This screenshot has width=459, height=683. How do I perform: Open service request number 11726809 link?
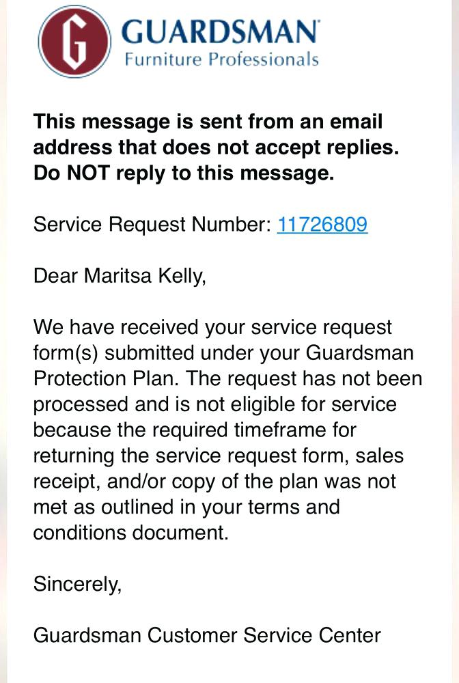tap(322, 224)
